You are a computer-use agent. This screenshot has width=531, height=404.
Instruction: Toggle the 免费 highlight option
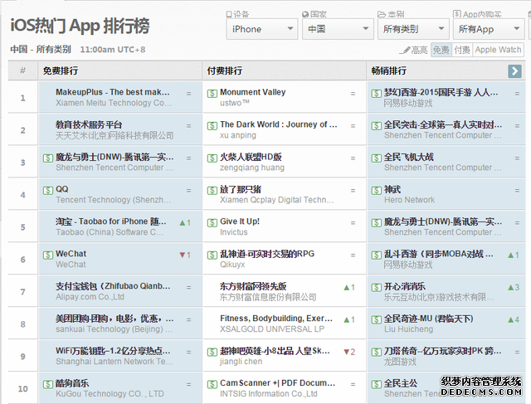[x=441, y=50]
